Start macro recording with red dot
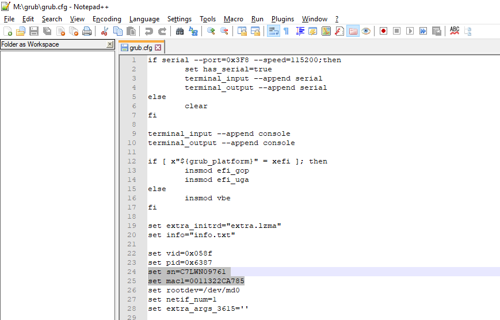 (x=383, y=31)
